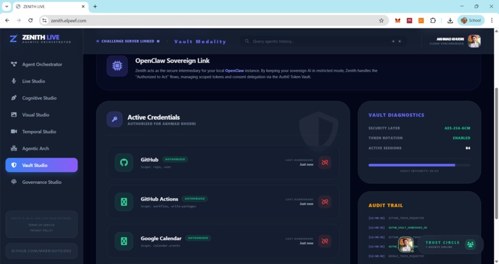Click the Visual Studio image icon
The width and height of the screenshot is (499, 264).
[14, 114]
